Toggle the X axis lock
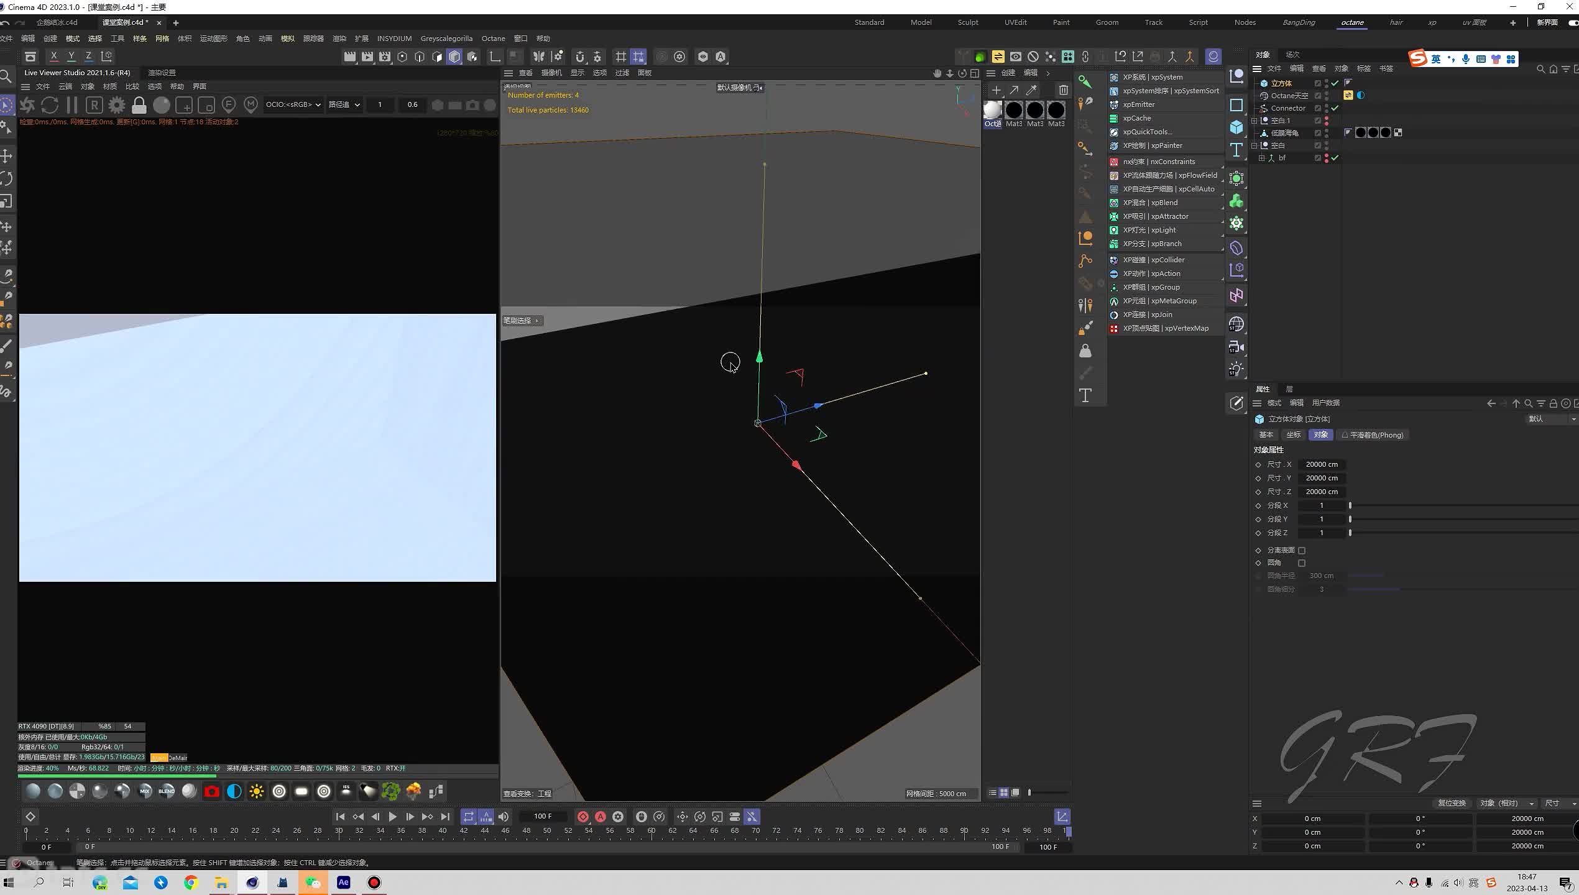The height and width of the screenshot is (895, 1579). 54,57
